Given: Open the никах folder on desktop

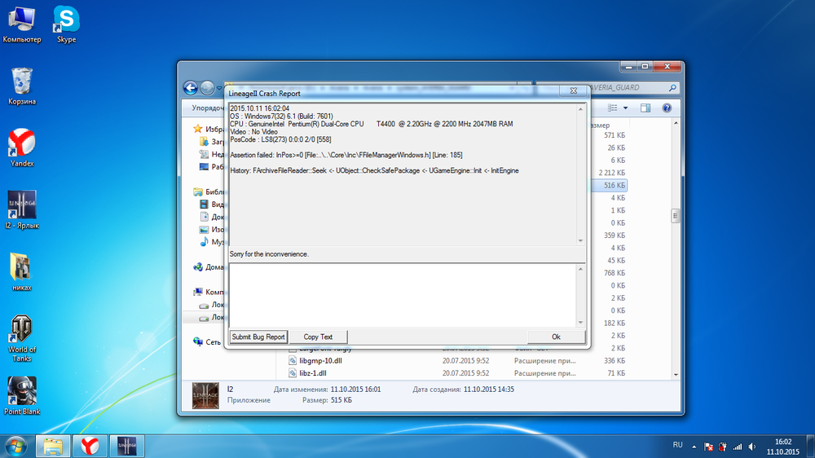Looking at the screenshot, I should pos(22,269).
